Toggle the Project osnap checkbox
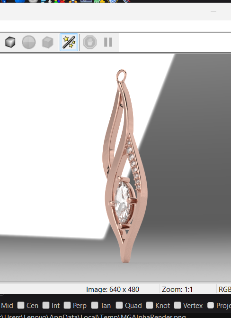This screenshot has height=318, width=231. [x=211, y=305]
